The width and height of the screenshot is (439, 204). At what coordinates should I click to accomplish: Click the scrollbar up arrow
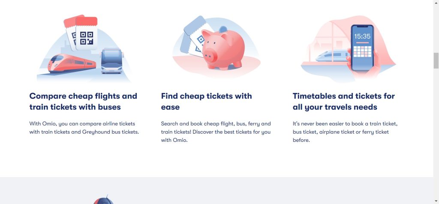pyautogui.click(x=436, y=3)
